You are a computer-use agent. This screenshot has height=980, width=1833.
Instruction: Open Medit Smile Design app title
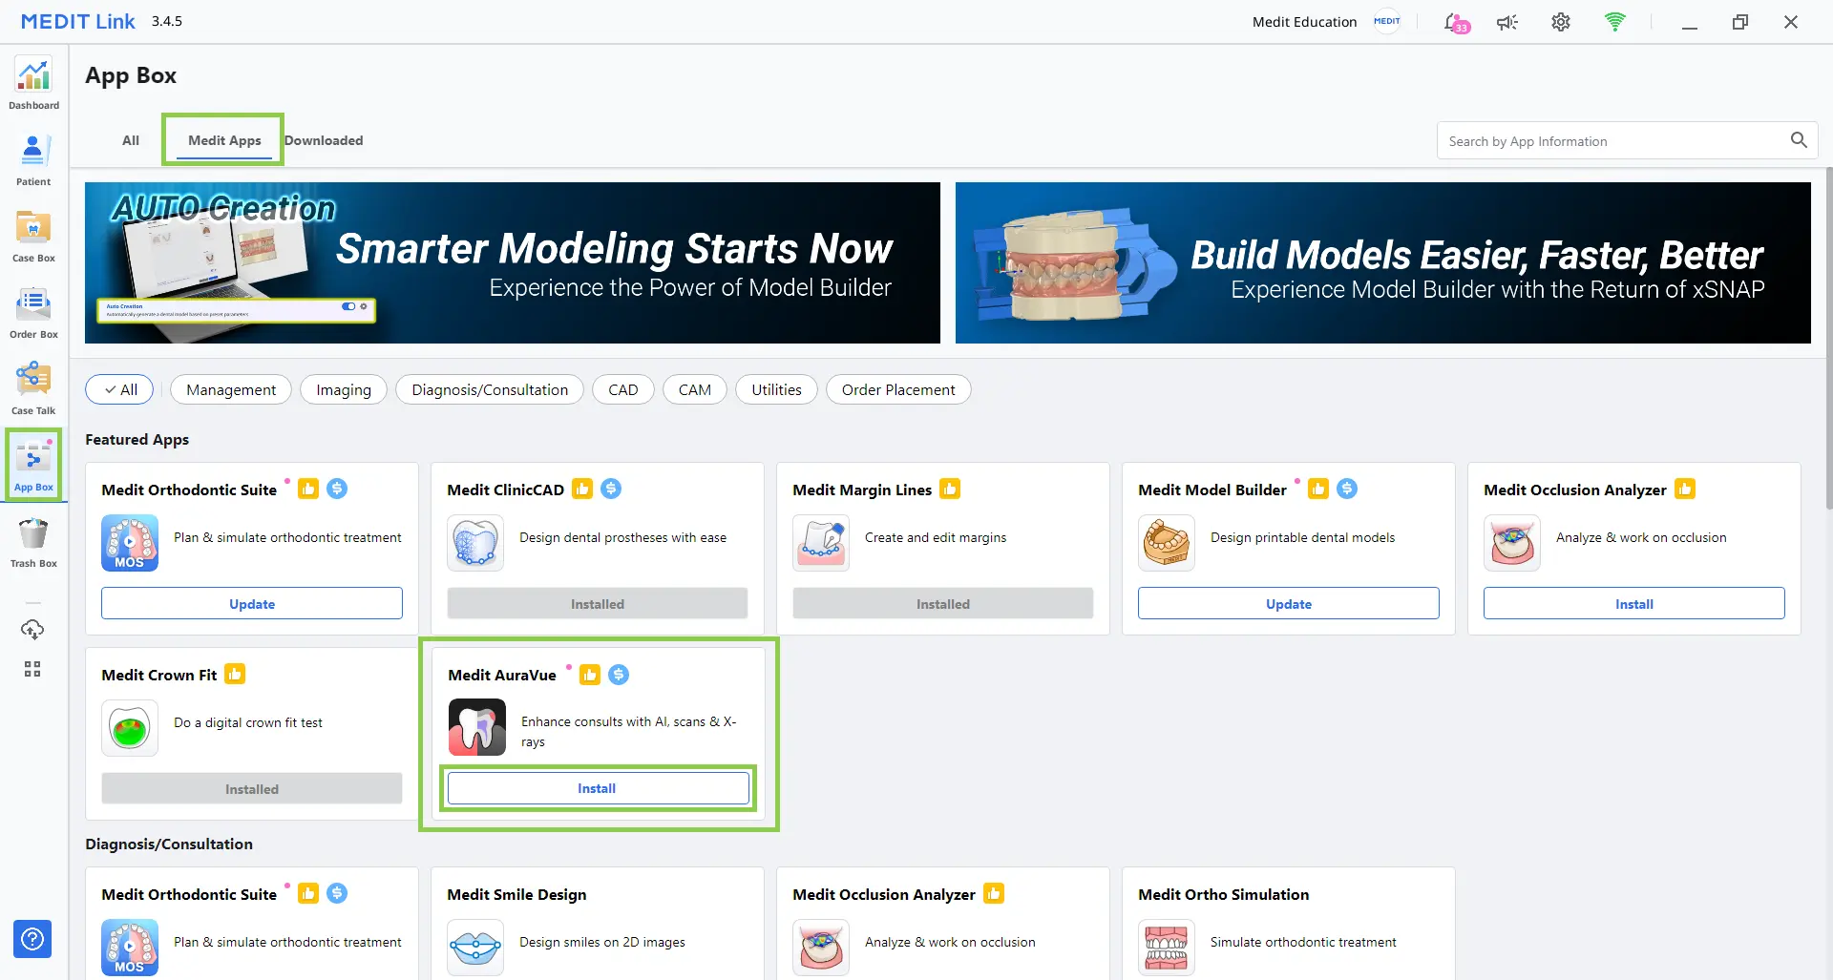[x=516, y=894]
